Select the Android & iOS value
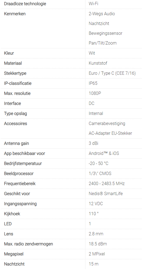The image size is (142, 272). click(104, 153)
